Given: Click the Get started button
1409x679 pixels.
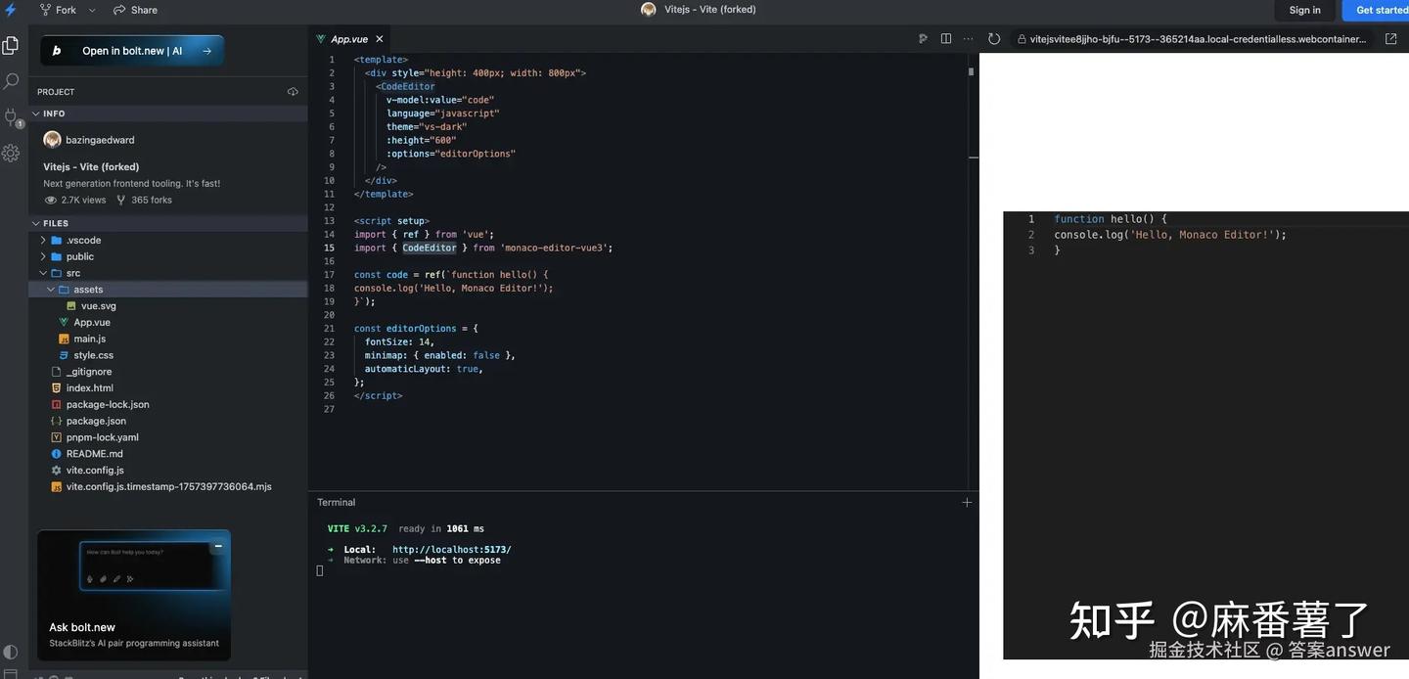Looking at the screenshot, I should 1382,10.
